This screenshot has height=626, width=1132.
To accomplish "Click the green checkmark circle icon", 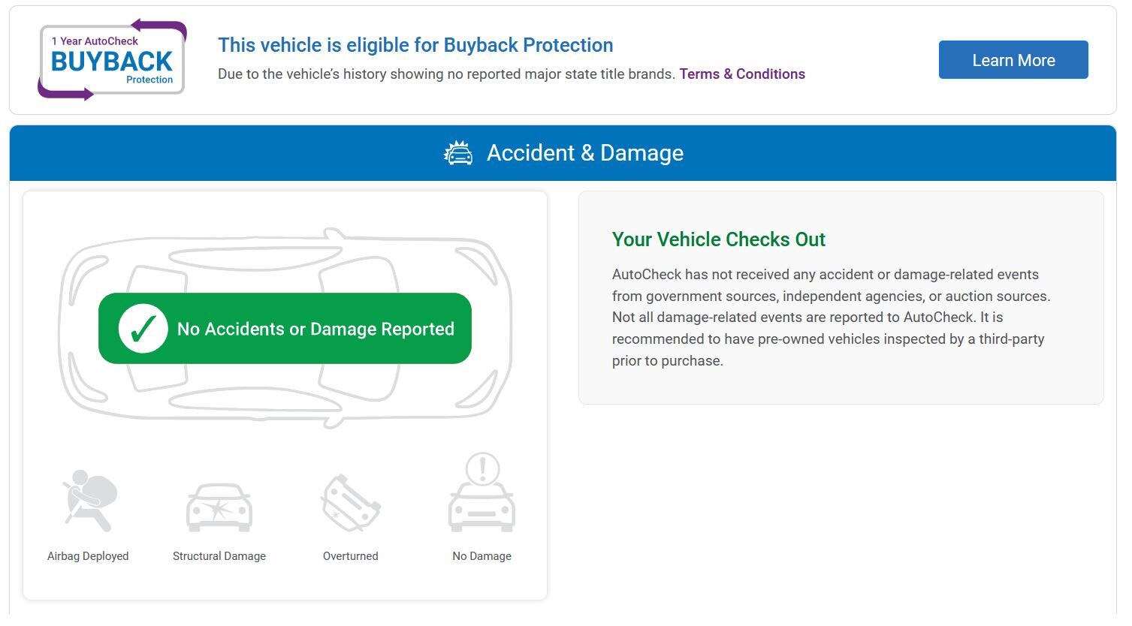I will [143, 329].
